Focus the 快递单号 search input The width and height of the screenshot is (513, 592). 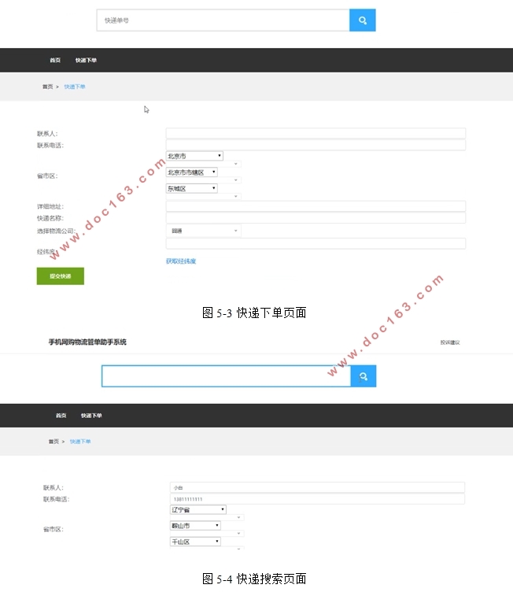tap(223, 20)
